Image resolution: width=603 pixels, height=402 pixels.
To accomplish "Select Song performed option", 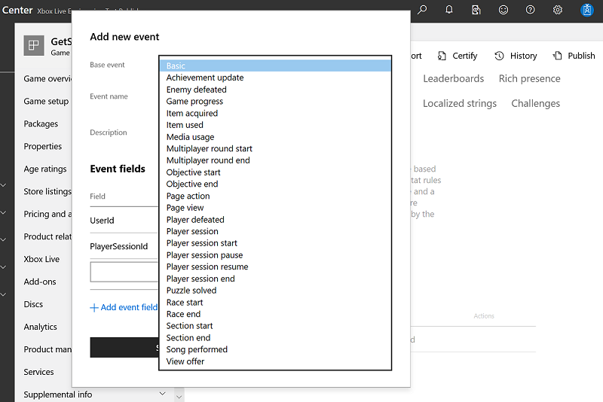I will click(x=275, y=349).
